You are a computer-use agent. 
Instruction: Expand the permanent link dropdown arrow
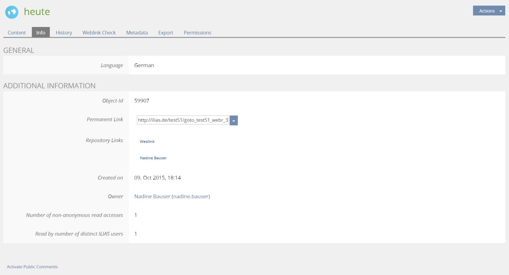[x=234, y=120]
